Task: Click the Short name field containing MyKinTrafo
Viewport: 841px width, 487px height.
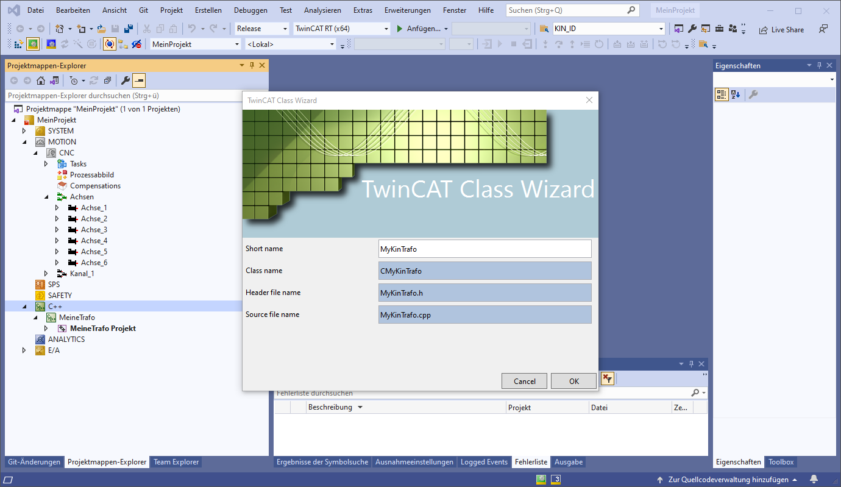Action: pyautogui.click(x=485, y=249)
